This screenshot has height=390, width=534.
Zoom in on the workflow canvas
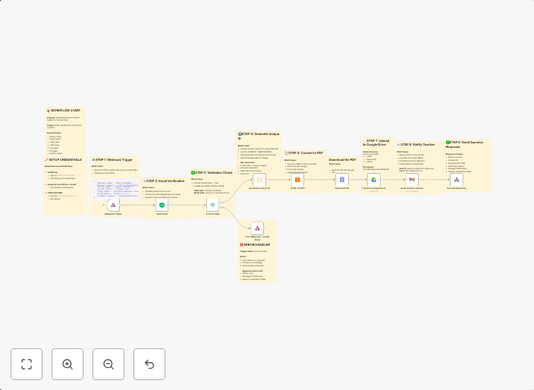pyautogui.click(x=68, y=364)
